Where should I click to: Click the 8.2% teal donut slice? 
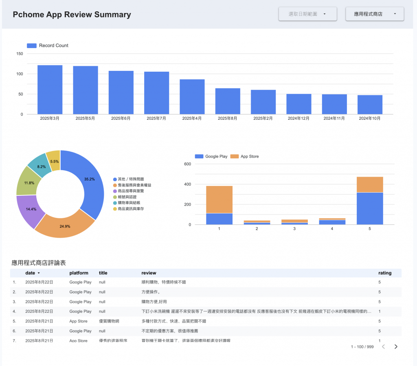coord(41,167)
